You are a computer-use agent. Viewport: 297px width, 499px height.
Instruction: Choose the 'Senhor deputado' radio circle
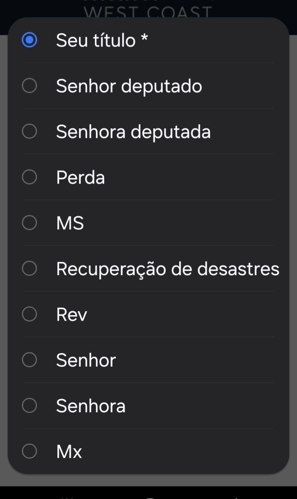(30, 86)
